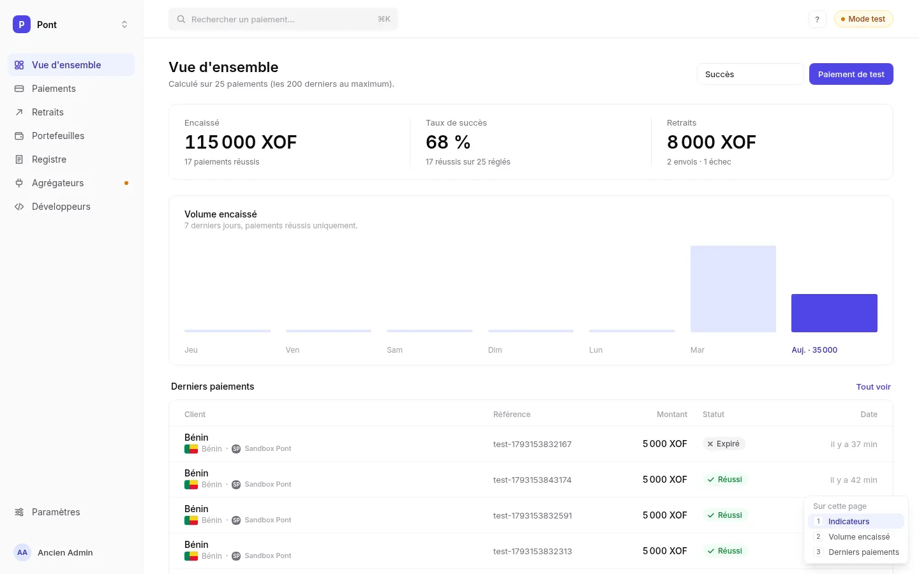This screenshot has width=919, height=574.
Task: Open the Ancien Admin account menu
Action: pos(71,552)
